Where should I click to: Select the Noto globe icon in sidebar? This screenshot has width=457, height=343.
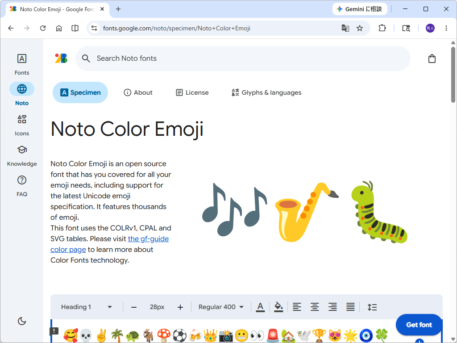point(22,89)
